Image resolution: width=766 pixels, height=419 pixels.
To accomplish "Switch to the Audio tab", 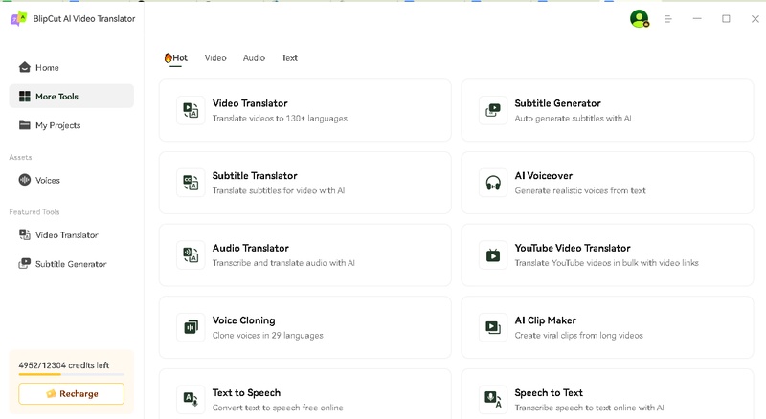I will (x=254, y=58).
